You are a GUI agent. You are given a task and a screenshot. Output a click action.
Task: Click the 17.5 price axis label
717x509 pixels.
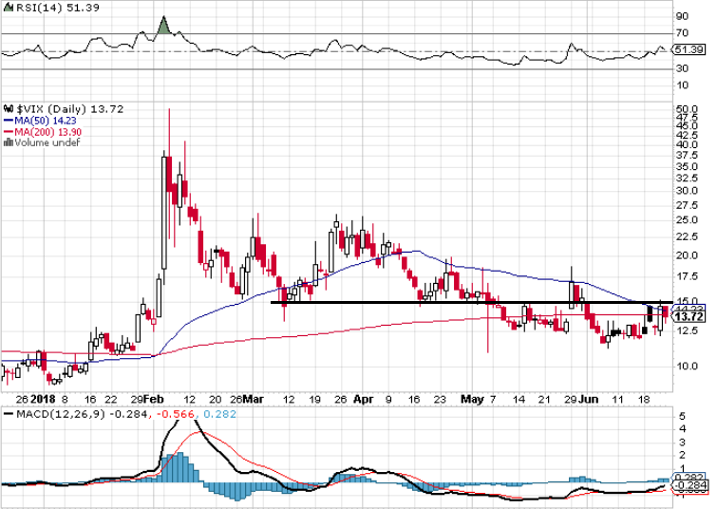(x=688, y=276)
